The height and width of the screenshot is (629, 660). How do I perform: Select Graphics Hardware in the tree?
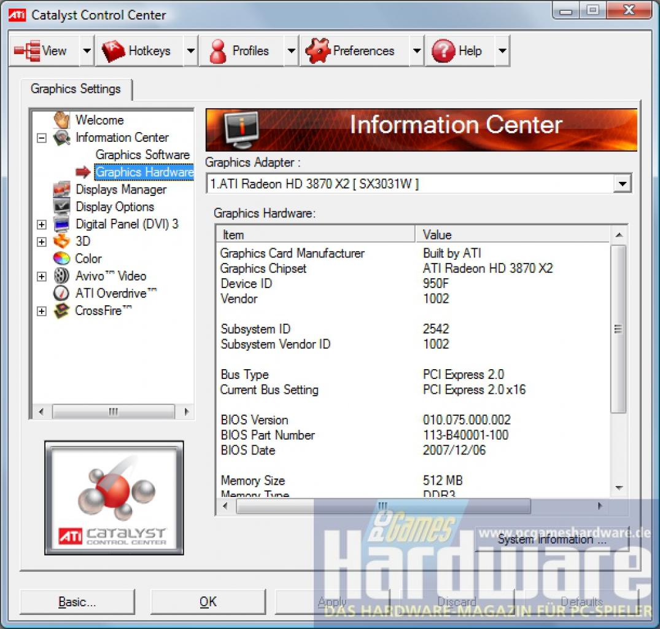(144, 172)
